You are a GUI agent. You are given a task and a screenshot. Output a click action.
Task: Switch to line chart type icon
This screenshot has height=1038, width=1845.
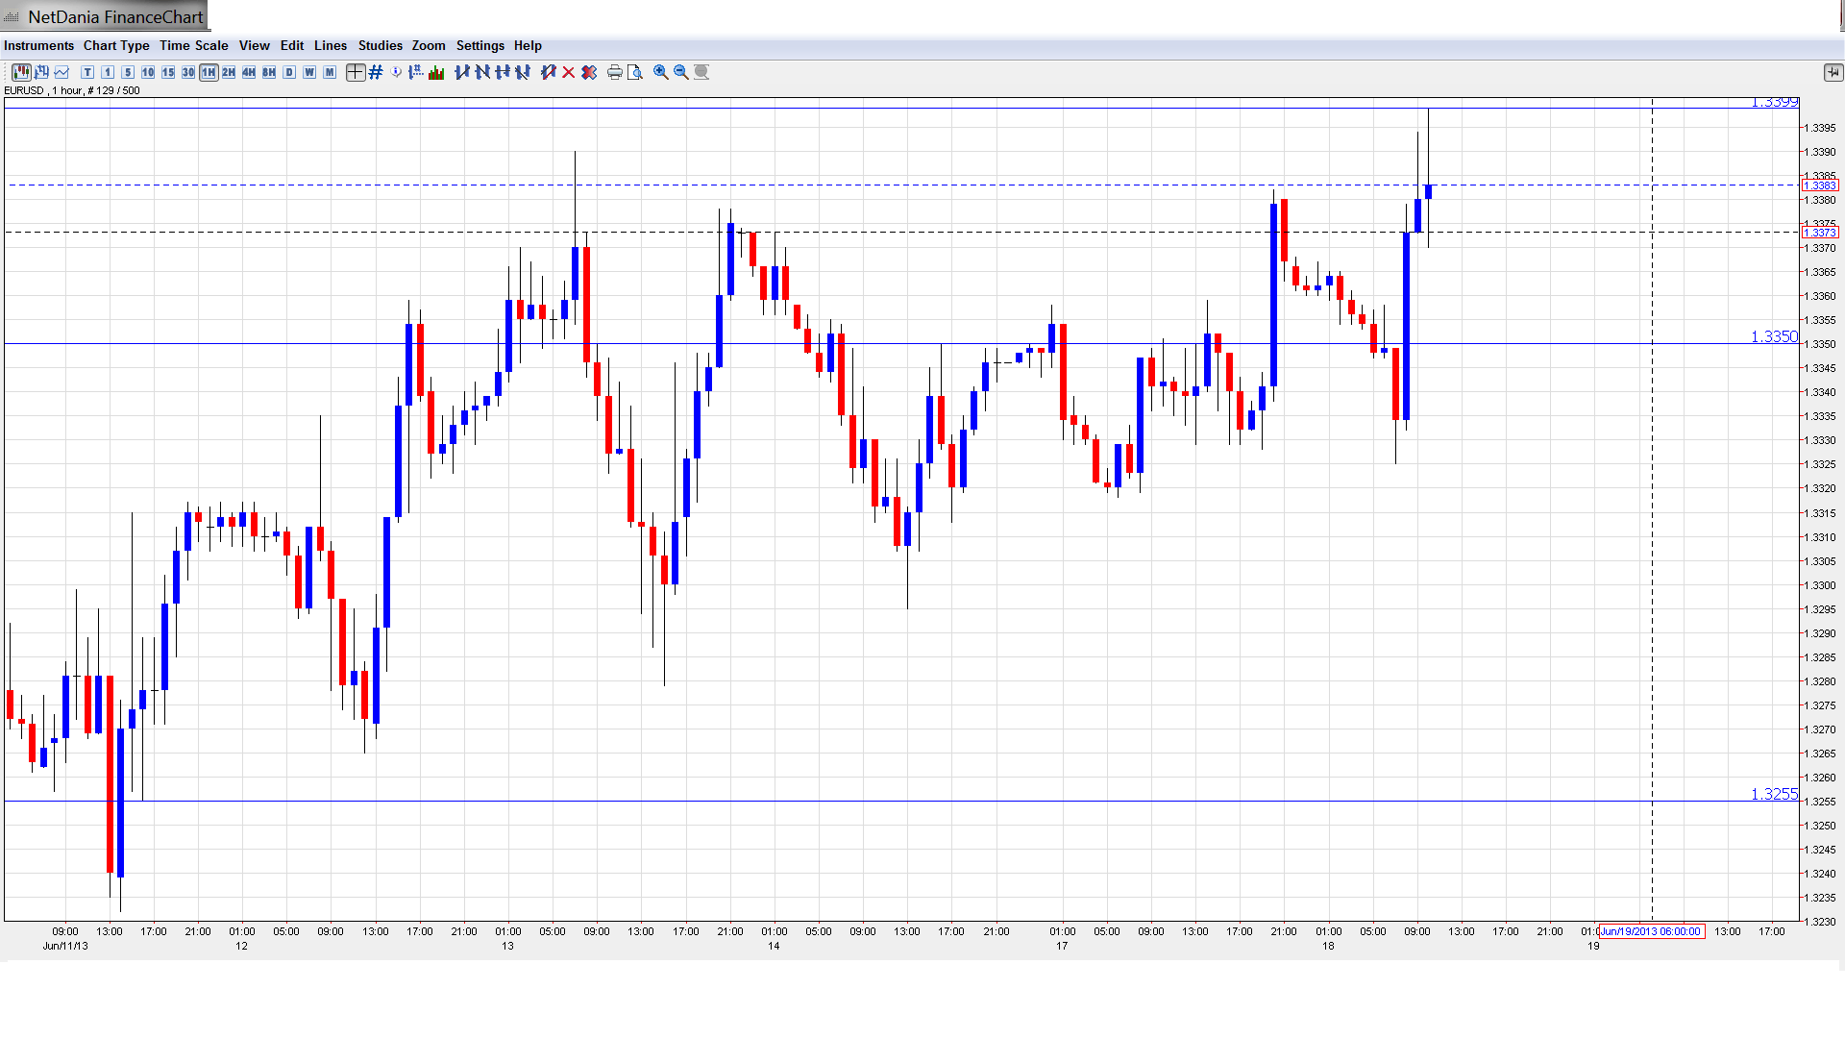point(62,72)
